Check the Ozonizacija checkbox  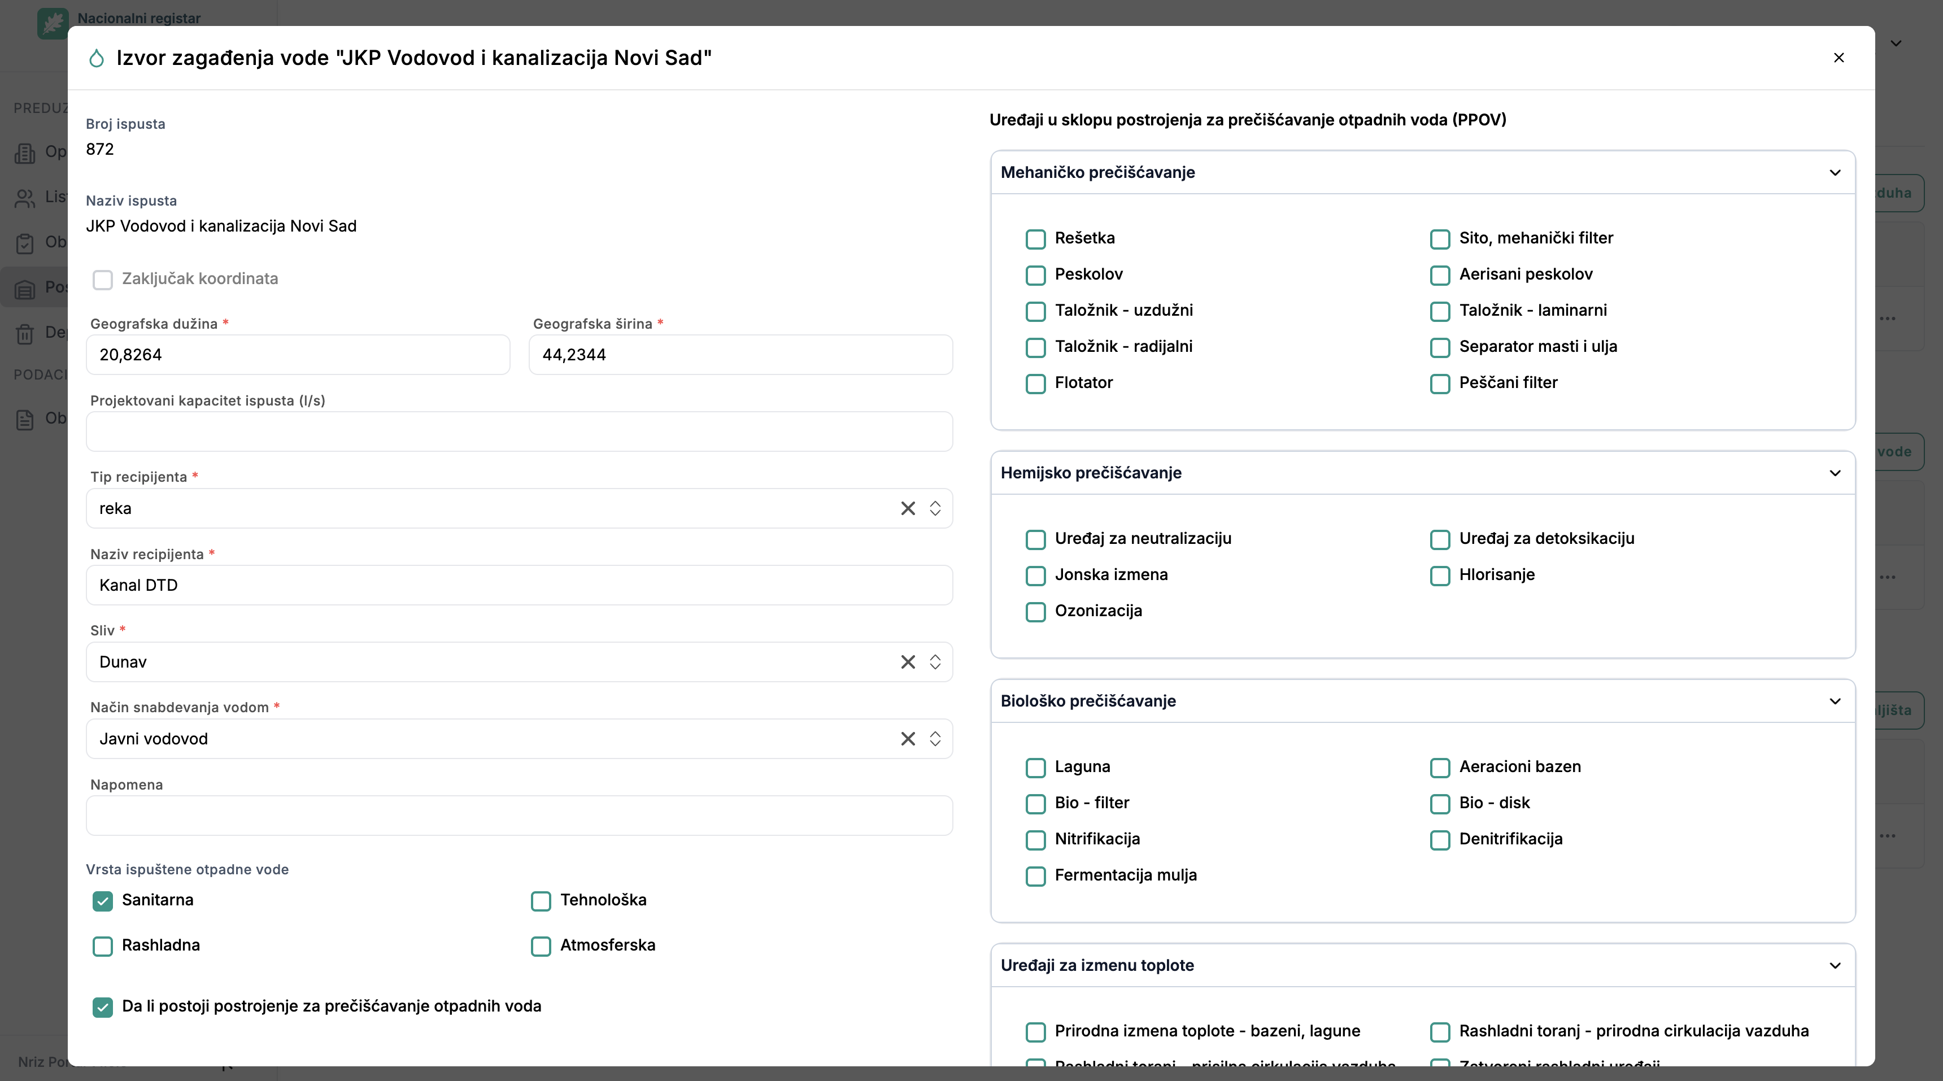tap(1036, 612)
